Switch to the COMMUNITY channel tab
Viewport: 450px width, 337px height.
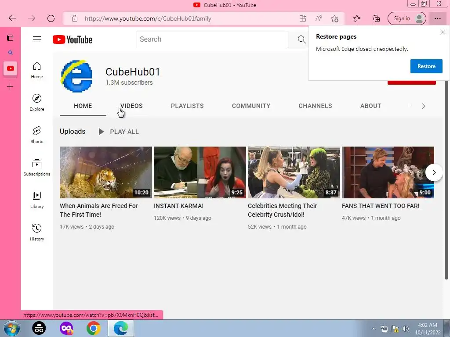(251, 106)
